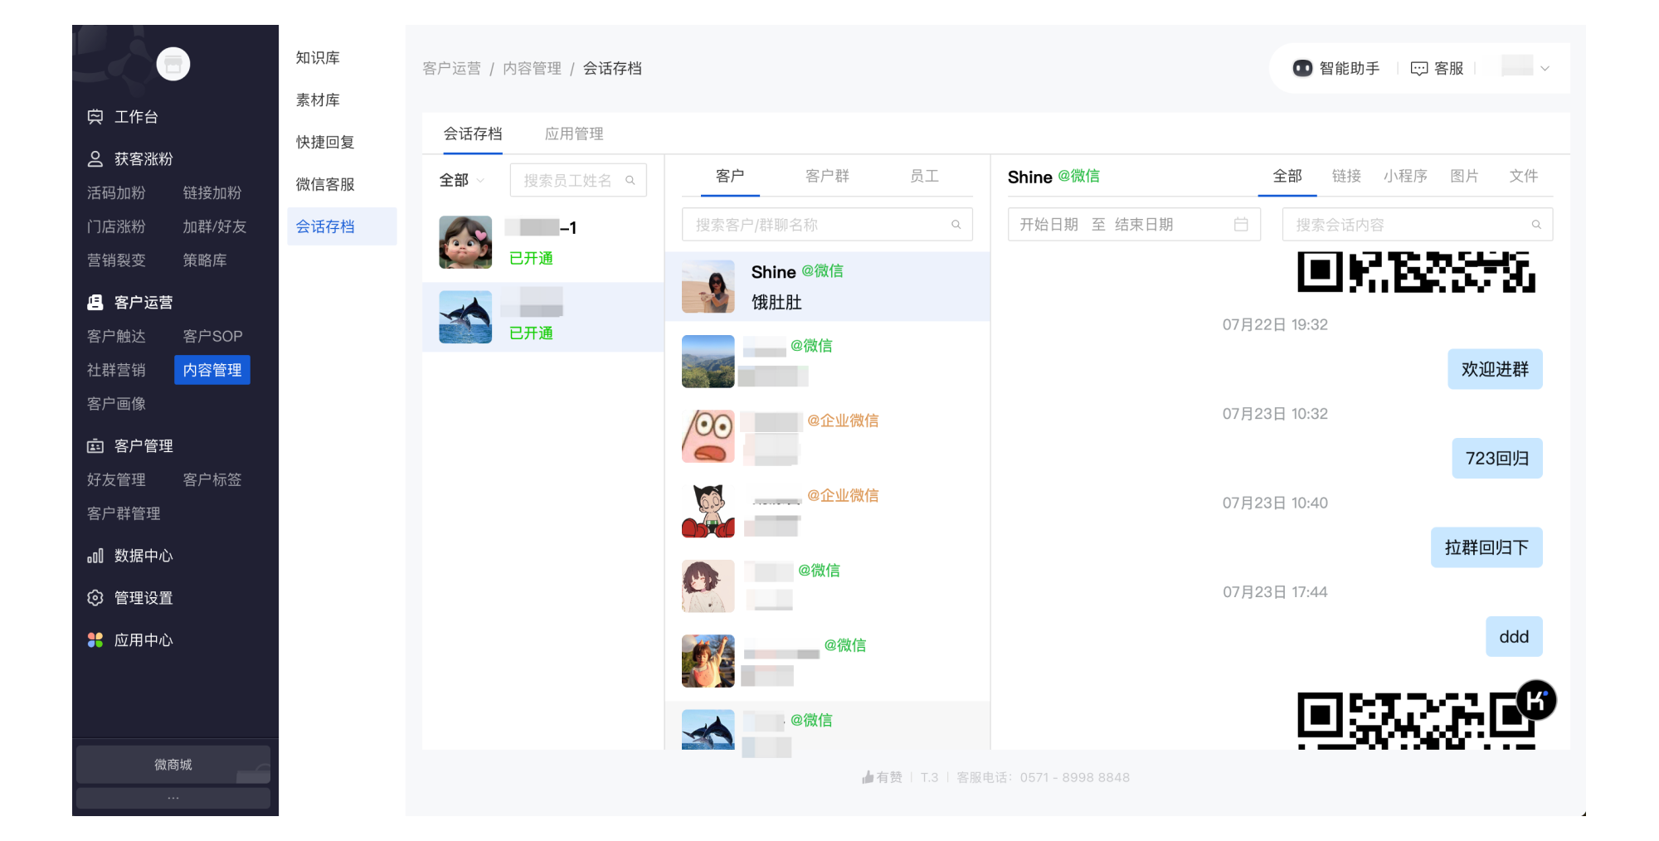
Task: Open 微信客服 in the submenu
Action: (325, 184)
